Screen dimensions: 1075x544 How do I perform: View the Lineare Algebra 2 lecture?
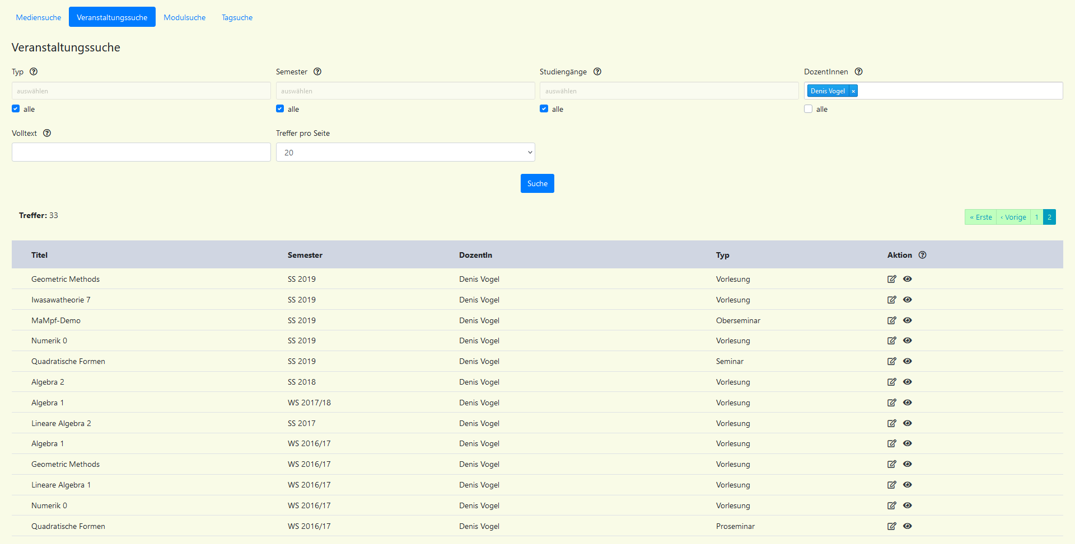point(908,423)
